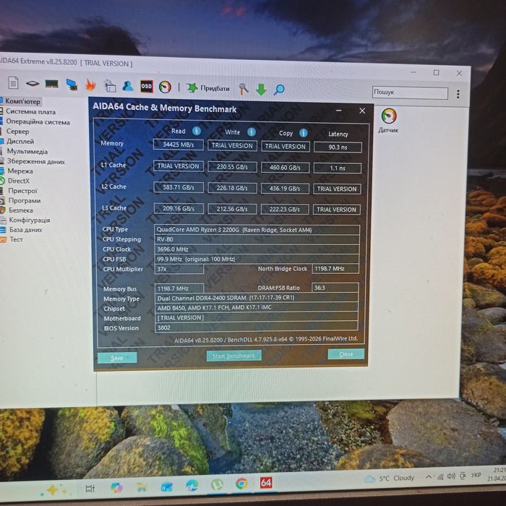Focus the Пошук search field
506x506 pixels.
point(410,93)
